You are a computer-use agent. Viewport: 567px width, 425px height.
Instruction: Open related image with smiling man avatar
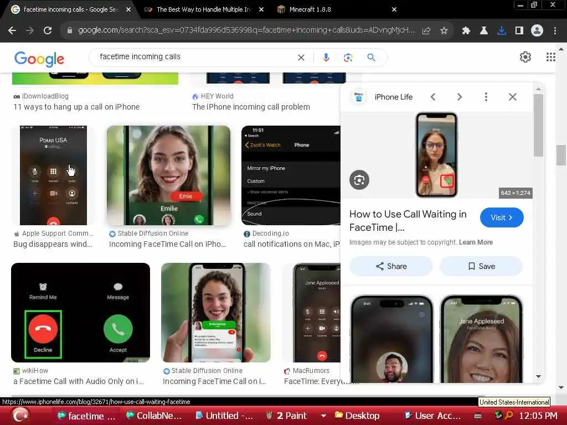pyautogui.click(x=391, y=339)
